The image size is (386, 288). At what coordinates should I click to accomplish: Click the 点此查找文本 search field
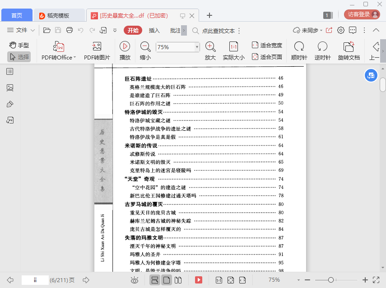[x=218, y=31]
